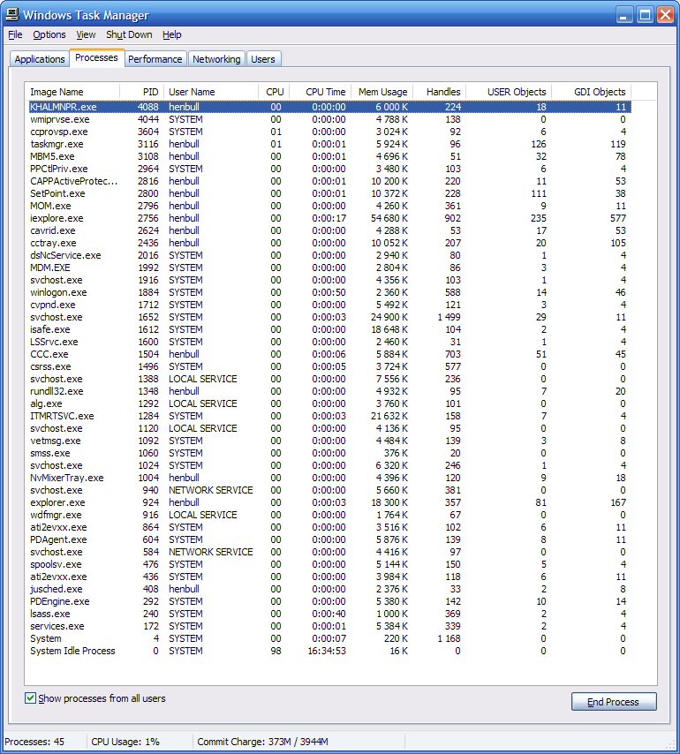Open the File menu

point(15,34)
